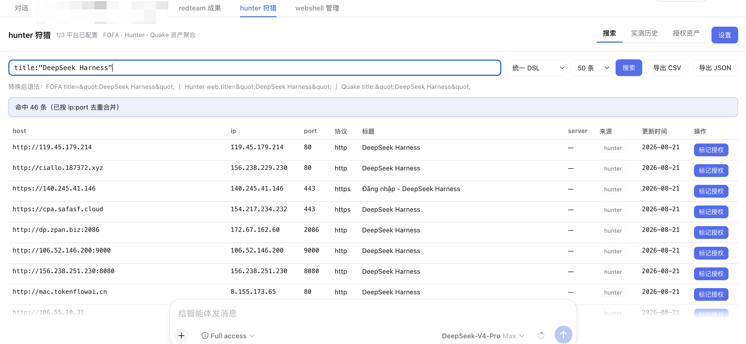
Task: Click the hunter badge in mac.tokenflowai.cn row
Action: [613, 293]
